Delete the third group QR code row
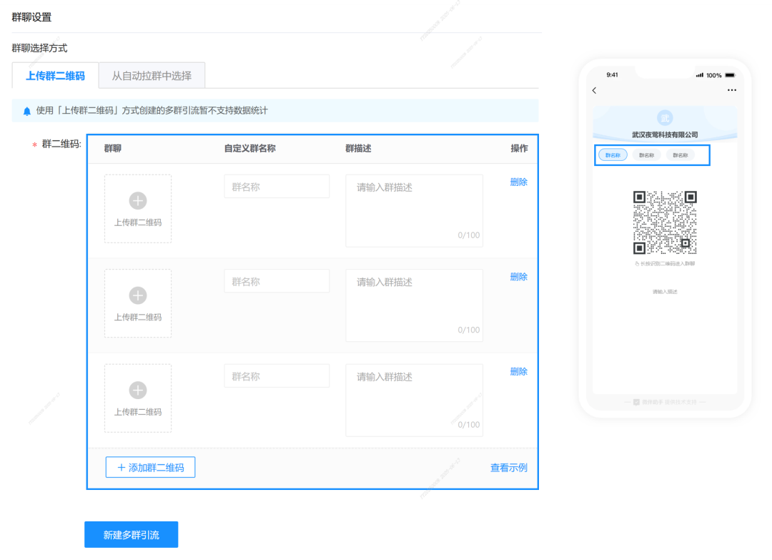Image resolution: width=772 pixels, height=560 pixels. (x=518, y=372)
